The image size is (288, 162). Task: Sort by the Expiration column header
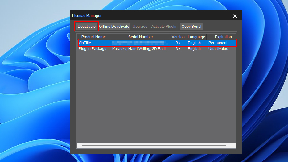click(x=223, y=37)
